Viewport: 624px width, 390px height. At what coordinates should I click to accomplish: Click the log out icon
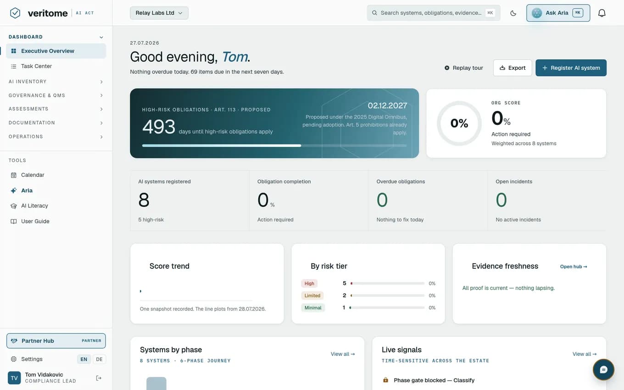coord(99,378)
